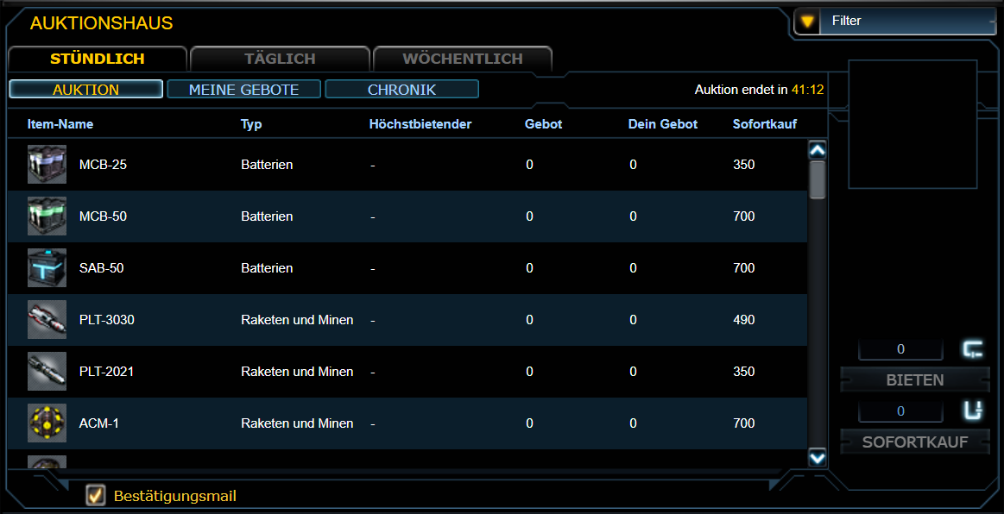
Task: Select the MCB-25 item name
Action: point(103,165)
